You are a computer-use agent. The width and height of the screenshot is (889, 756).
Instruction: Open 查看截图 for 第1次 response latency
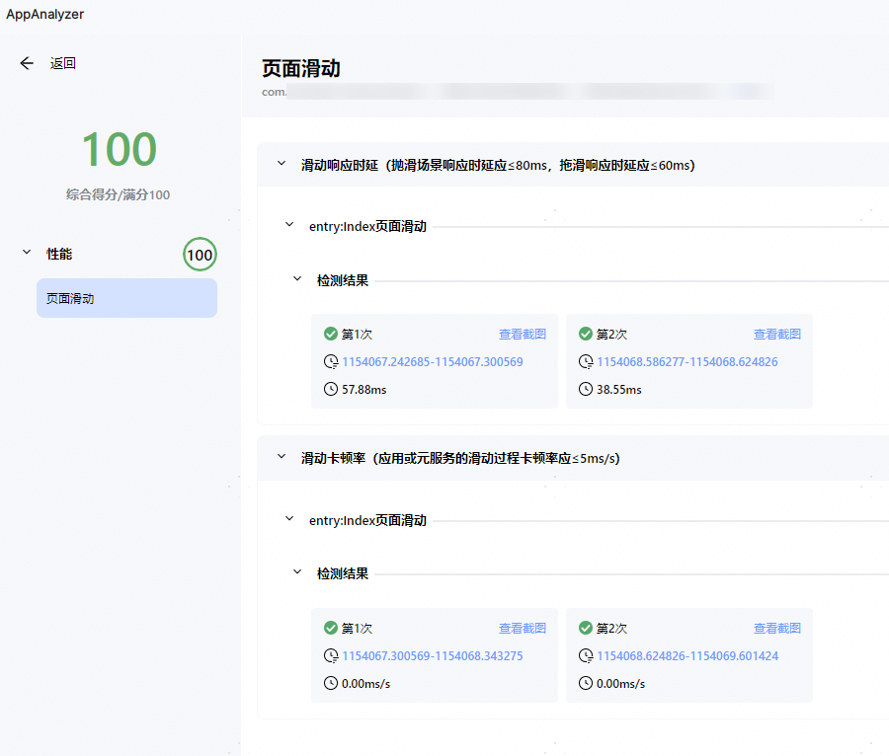click(x=523, y=334)
